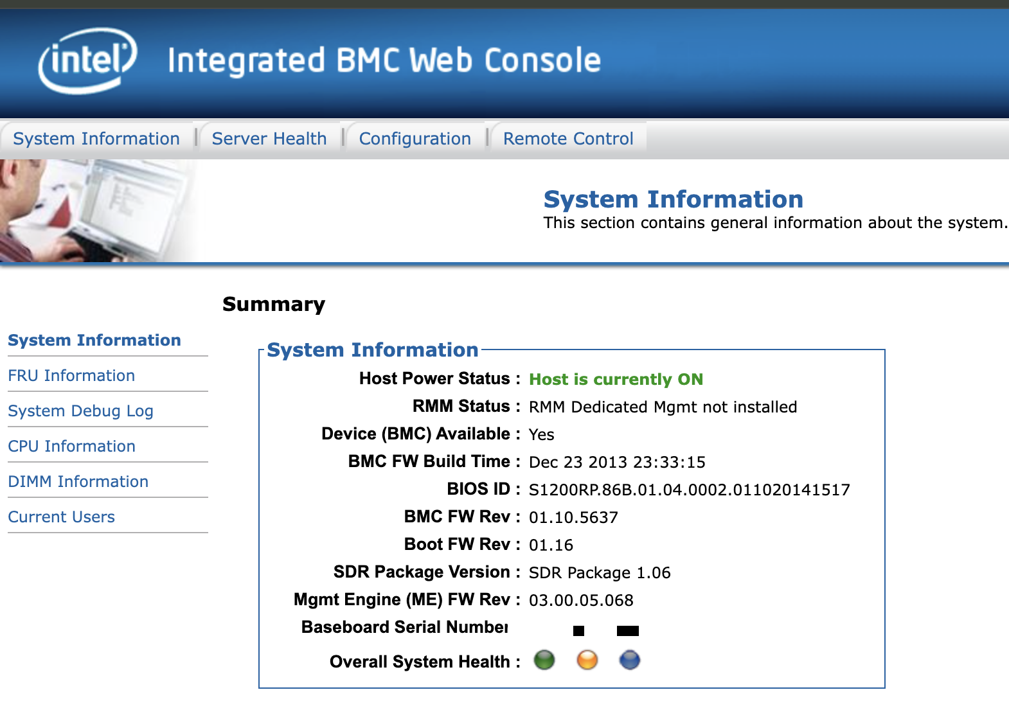Select System Information in the sidebar
Viewport: 1009px width, 726px height.
94,341
